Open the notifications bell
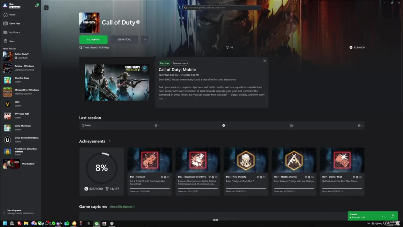The height and width of the screenshot is (227, 403). tap(37, 6)
